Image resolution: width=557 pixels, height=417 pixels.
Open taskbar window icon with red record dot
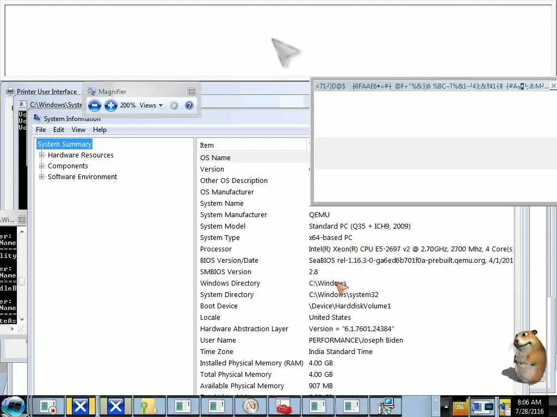click(x=48, y=406)
